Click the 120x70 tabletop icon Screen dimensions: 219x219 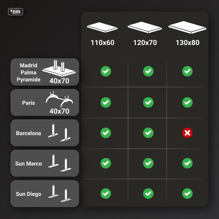[x=145, y=28]
